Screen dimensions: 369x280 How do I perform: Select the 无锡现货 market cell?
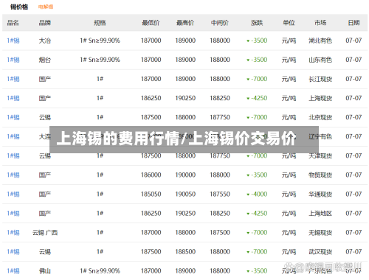(x=320, y=233)
